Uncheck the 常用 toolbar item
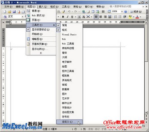This screenshot has height=132, width=149. click(70, 25)
